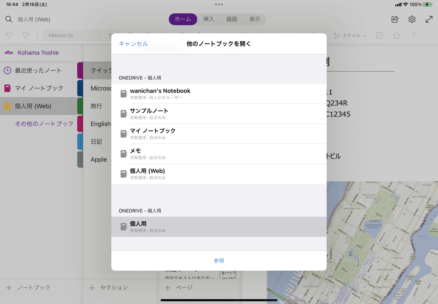Click the plus icon to add セクション
The width and height of the screenshot is (438, 304).
point(92,288)
